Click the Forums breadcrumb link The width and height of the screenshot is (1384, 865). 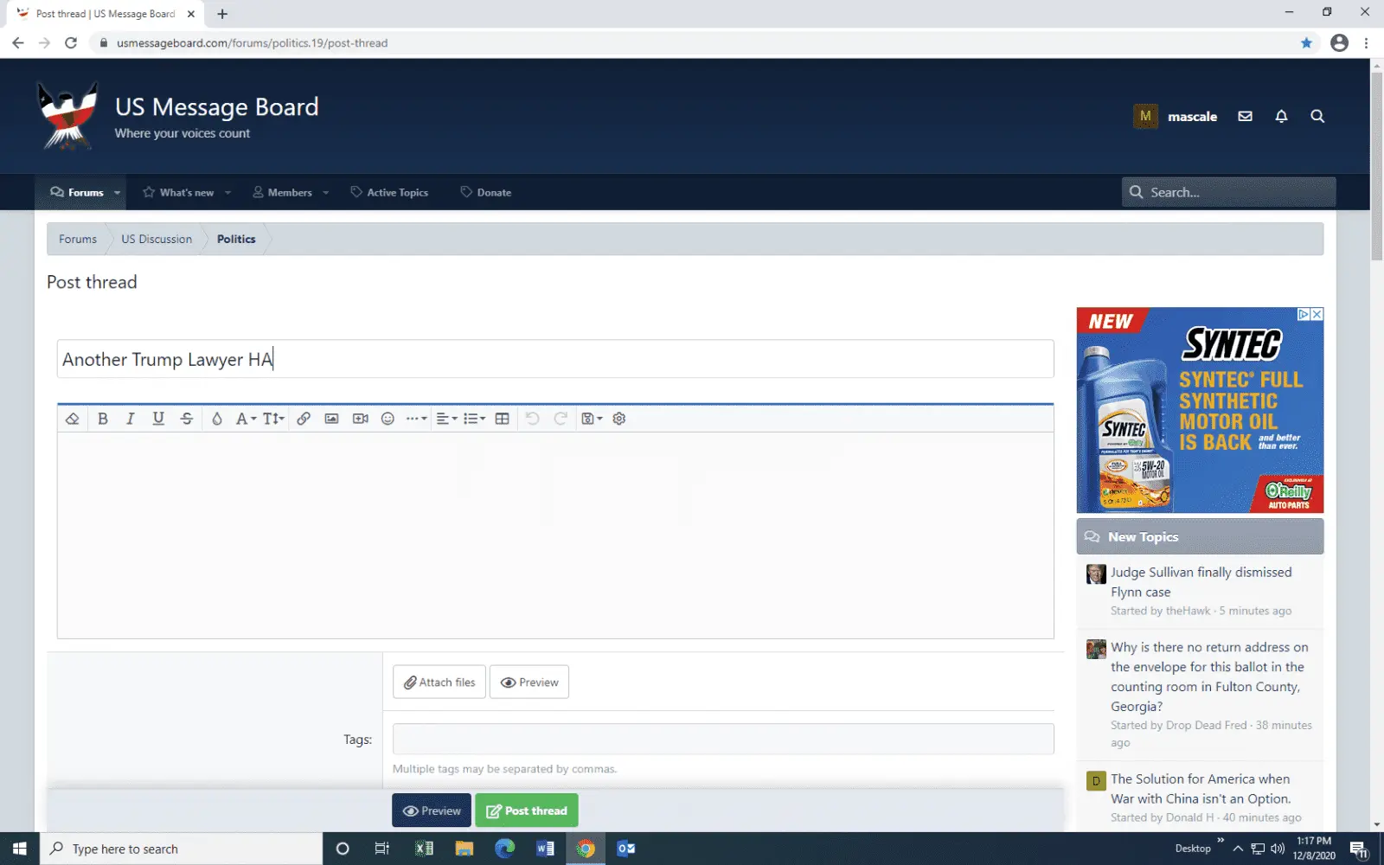coord(78,239)
